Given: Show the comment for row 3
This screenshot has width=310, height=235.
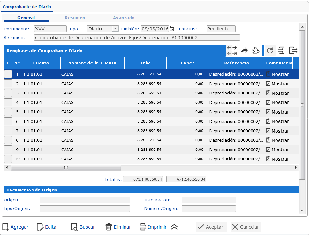Looking at the screenshot, I should 277,93.
